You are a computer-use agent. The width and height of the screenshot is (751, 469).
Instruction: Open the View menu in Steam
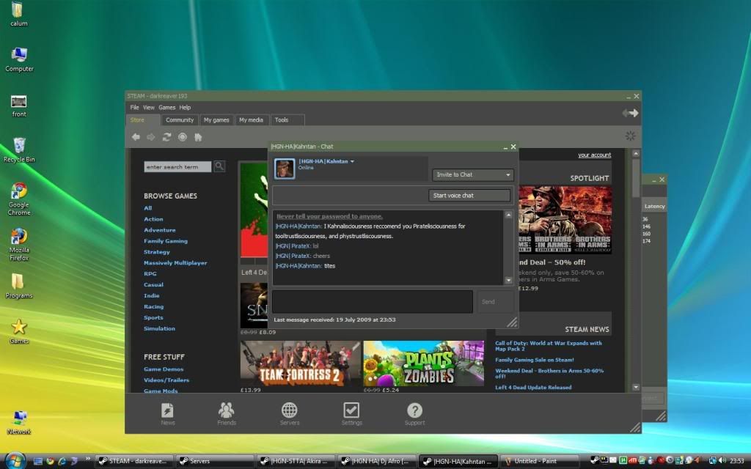[x=148, y=108]
